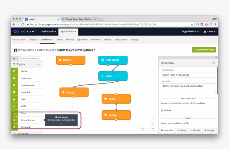
Task: Click the Workflow Name input field
Action: [x=188, y=75]
